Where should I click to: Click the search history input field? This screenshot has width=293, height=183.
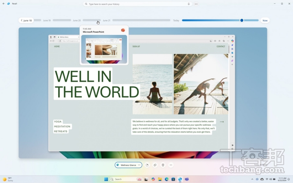coord(138,4)
